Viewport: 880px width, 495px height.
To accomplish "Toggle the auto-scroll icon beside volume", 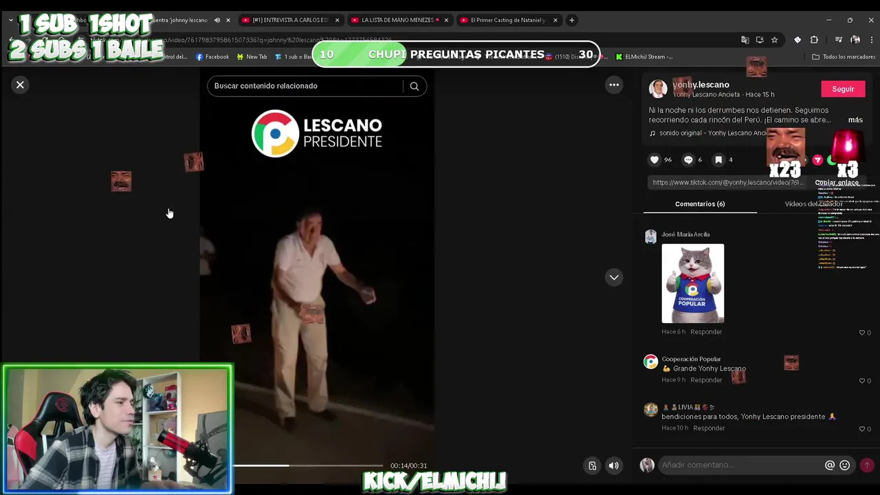I will coord(593,465).
